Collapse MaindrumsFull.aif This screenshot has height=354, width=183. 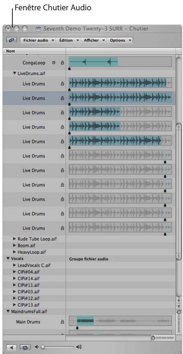coord(8,312)
